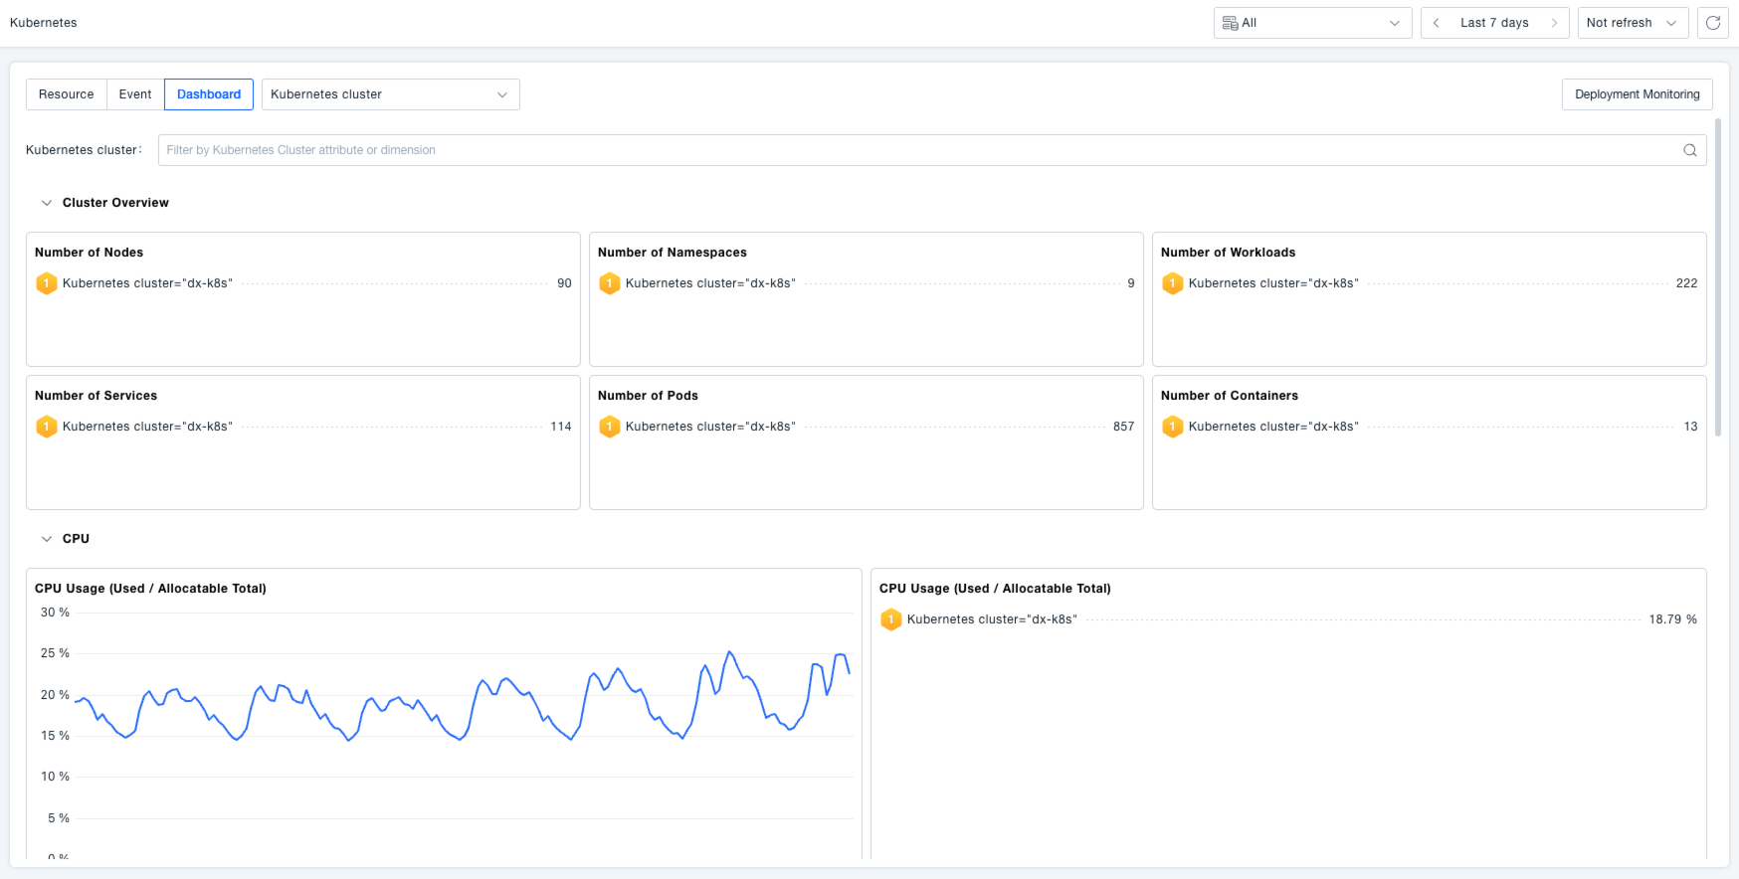Go to previous time range arrow
Screen dimensions: 1739x879
[x=1437, y=23]
